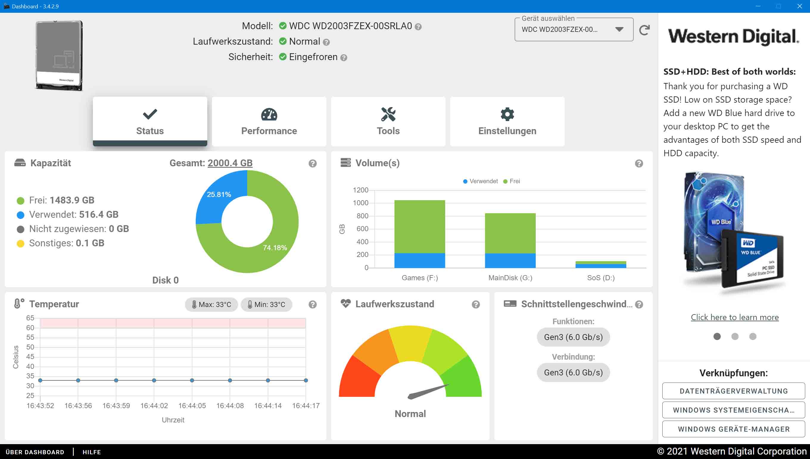810x459 pixels.
Task: Click the Games (F:) volume bar
Action: point(419,233)
